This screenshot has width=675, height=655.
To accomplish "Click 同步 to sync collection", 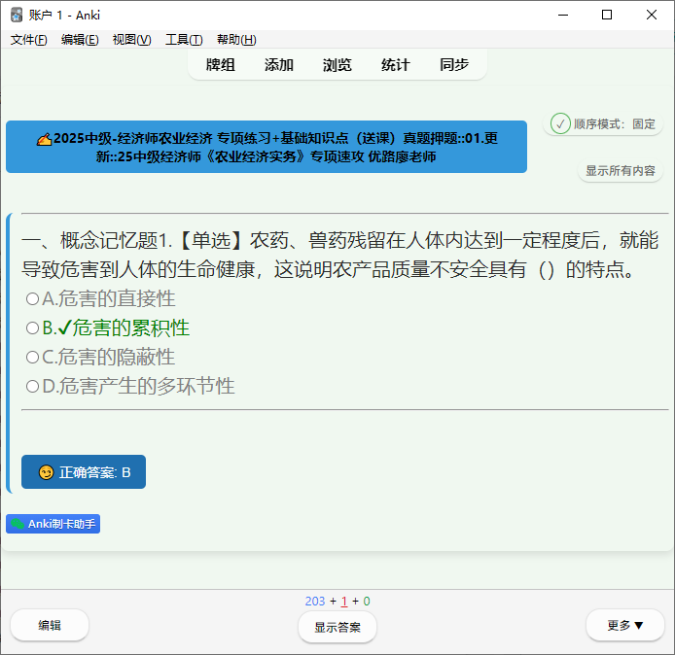I will pyautogui.click(x=454, y=65).
